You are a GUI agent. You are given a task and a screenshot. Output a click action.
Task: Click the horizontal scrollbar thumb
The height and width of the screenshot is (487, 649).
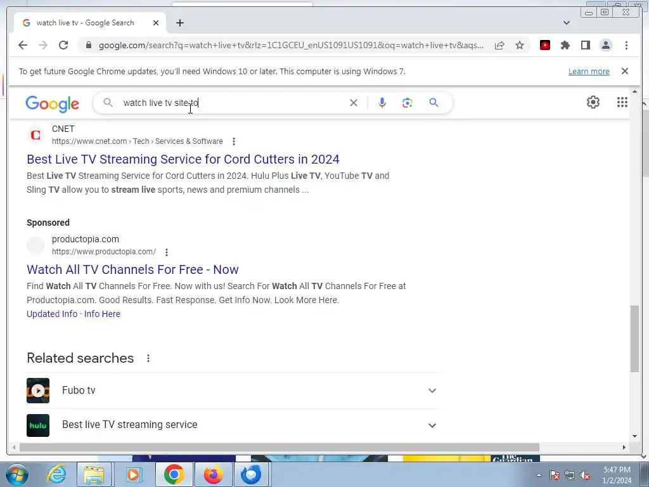tap(280, 447)
